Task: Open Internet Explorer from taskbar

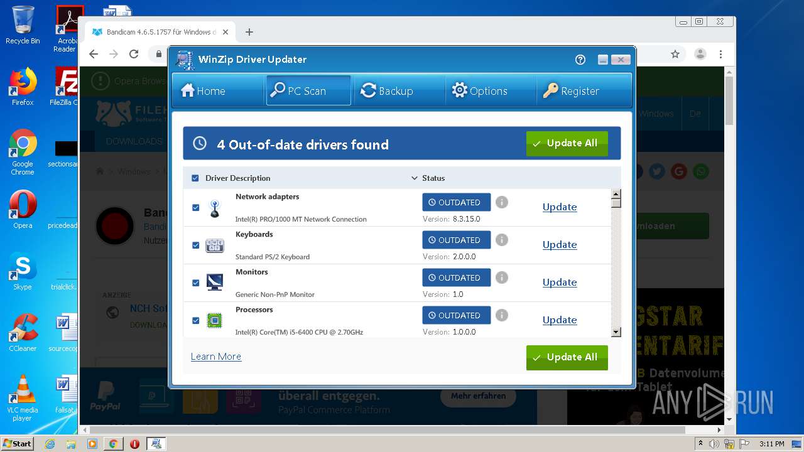Action: tap(50, 444)
